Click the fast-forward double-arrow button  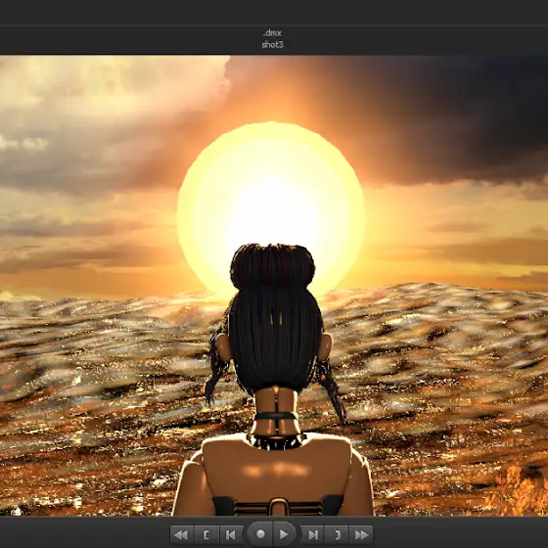[x=361, y=534]
